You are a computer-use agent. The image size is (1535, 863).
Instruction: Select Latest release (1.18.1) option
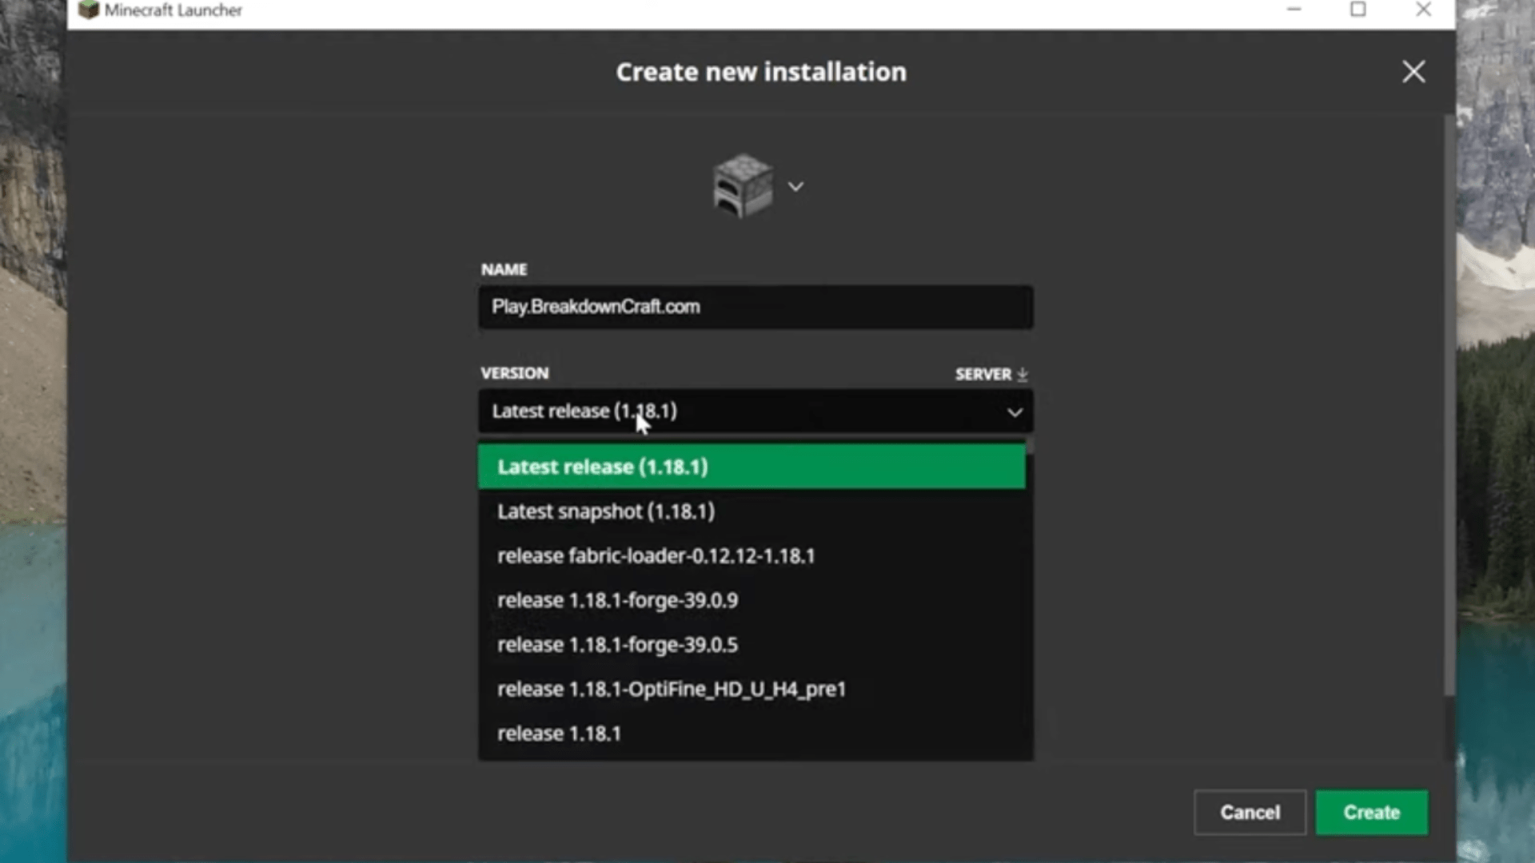click(752, 467)
